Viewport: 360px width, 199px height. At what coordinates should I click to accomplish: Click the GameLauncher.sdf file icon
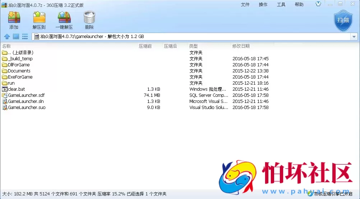point(5,95)
